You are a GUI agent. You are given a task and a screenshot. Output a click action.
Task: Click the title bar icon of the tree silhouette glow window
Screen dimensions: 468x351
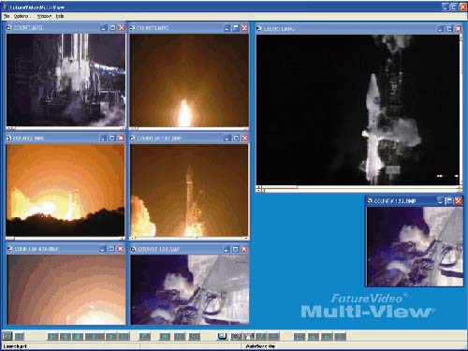(8, 138)
